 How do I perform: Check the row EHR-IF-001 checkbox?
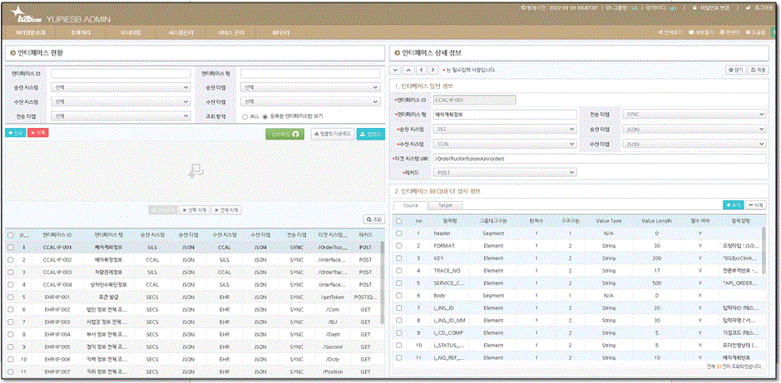[x=11, y=297]
